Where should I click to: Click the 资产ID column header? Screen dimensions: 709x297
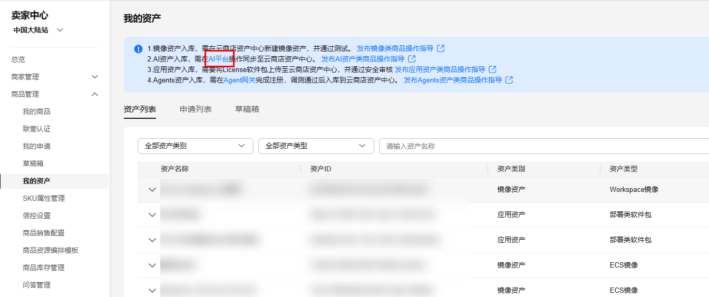coord(320,169)
